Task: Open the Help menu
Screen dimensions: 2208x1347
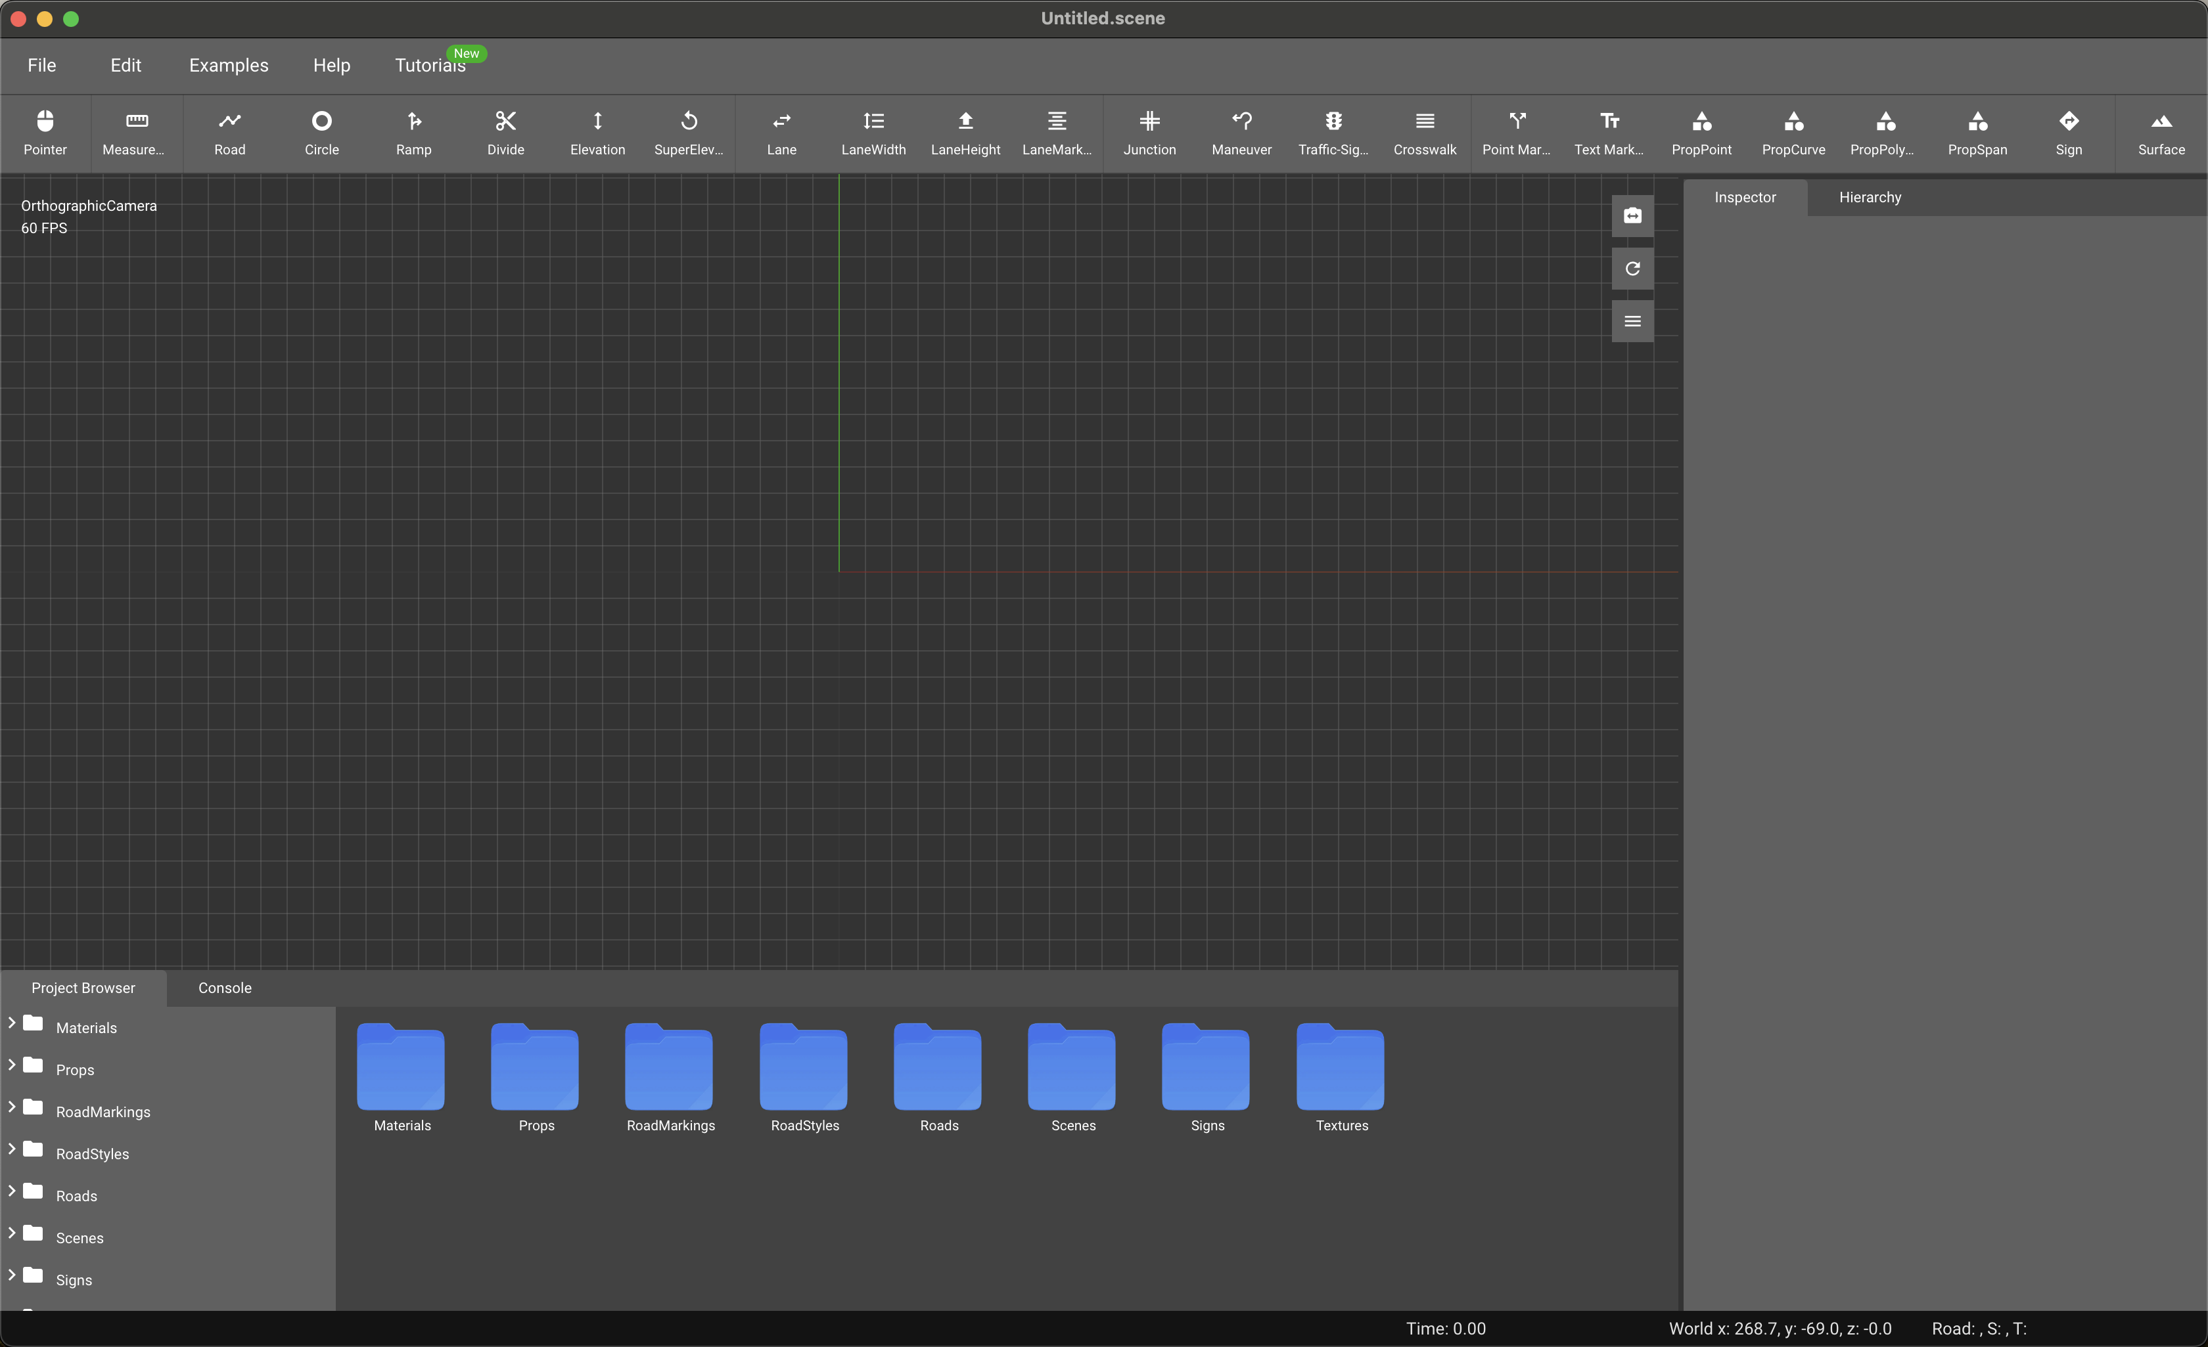Action: click(x=332, y=66)
